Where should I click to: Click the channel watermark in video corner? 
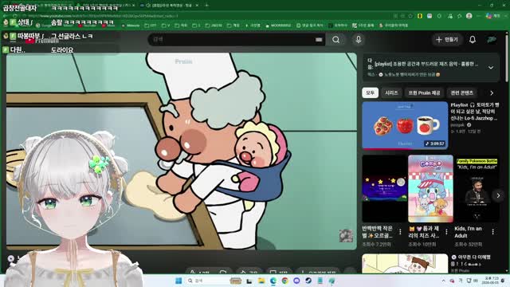tap(346, 236)
